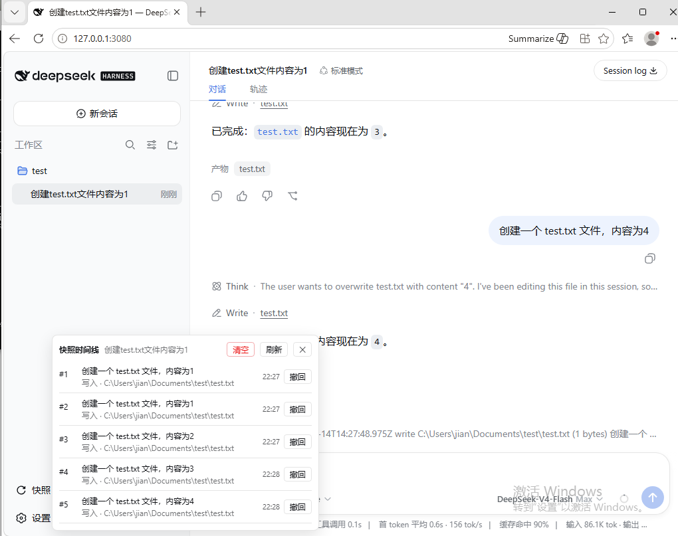This screenshot has height=536, width=678.
Task: Click the 缓存命中 90% status entry
Action: [x=524, y=525]
